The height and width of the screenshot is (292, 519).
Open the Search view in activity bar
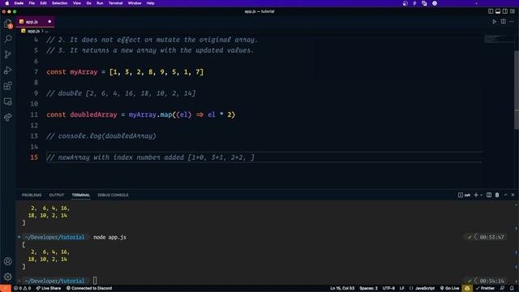click(x=8, y=39)
